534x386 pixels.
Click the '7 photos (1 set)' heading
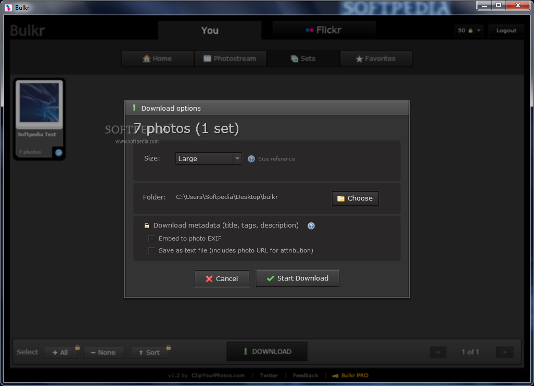coord(186,128)
